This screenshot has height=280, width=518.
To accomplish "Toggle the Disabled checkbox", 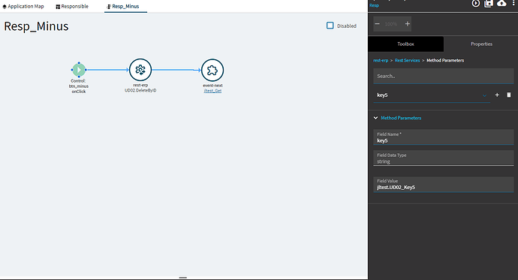I will [330, 26].
